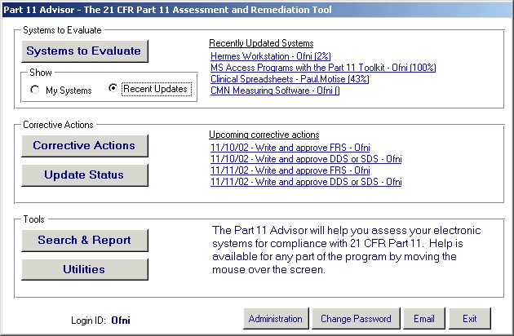
Task: Click the Upcoming corrective actions heading
Action: pyautogui.click(x=264, y=135)
